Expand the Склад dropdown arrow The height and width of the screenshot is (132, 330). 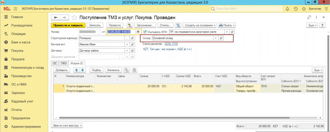[216, 38]
